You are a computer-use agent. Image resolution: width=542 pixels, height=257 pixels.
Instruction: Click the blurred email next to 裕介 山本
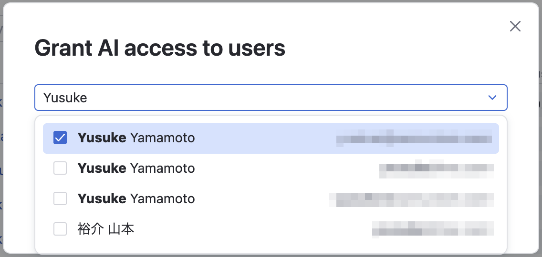pos(433,229)
